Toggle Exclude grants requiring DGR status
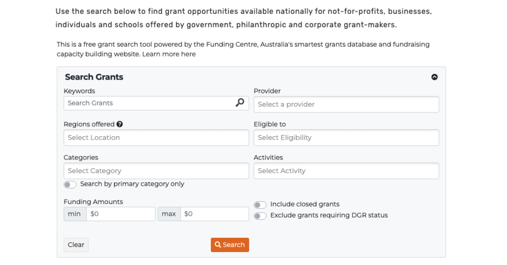This screenshot has width=507, height=265. click(x=260, y=216)
